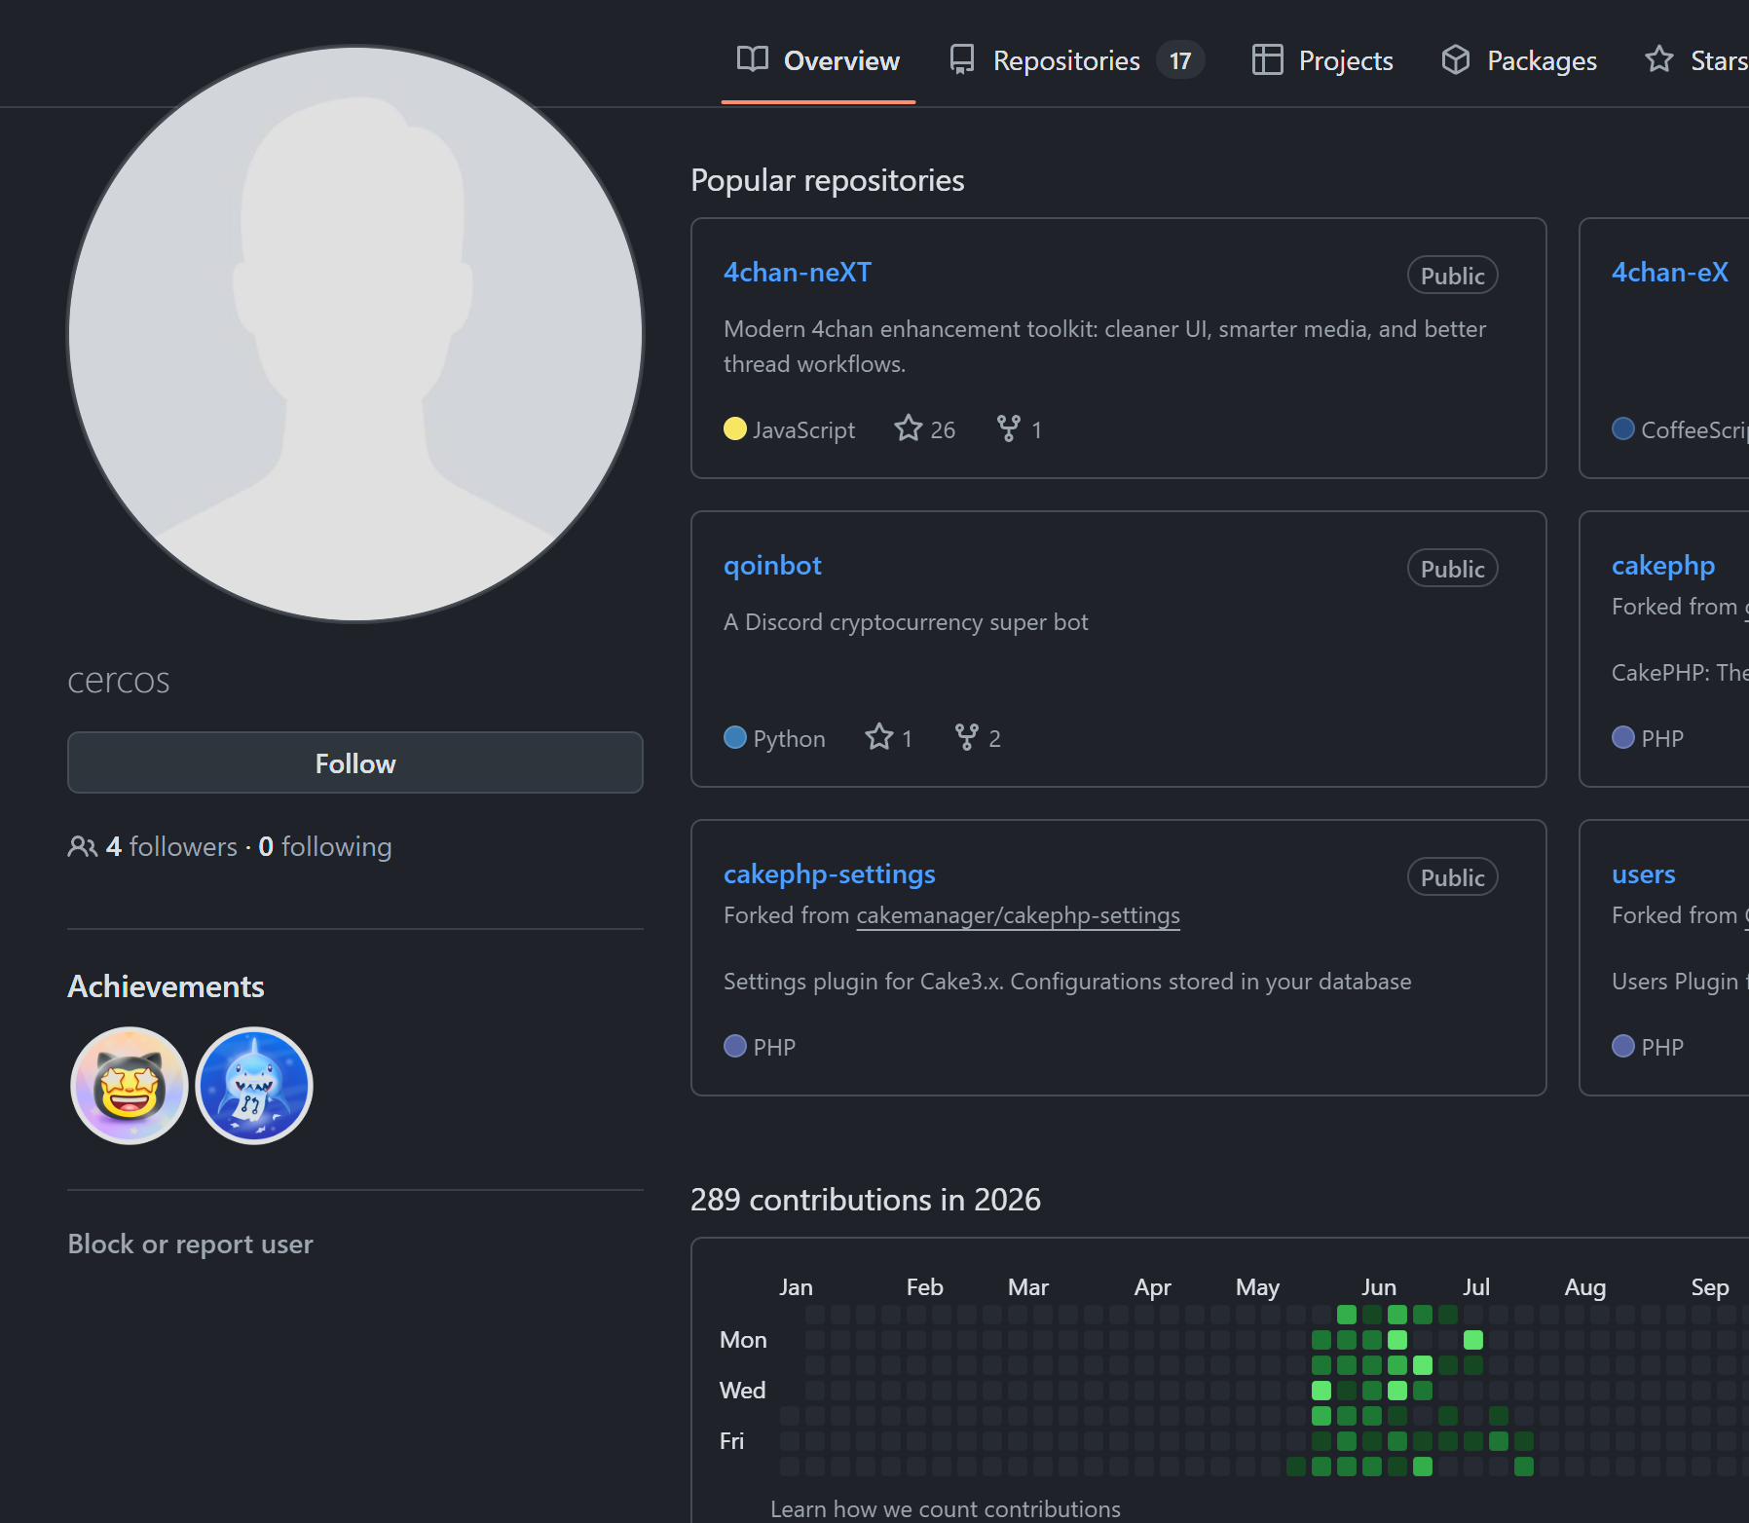The width and height of the screenshot is (1749, 1523).
Task: Click the username text cercos
Action: [x=119, y=681]
